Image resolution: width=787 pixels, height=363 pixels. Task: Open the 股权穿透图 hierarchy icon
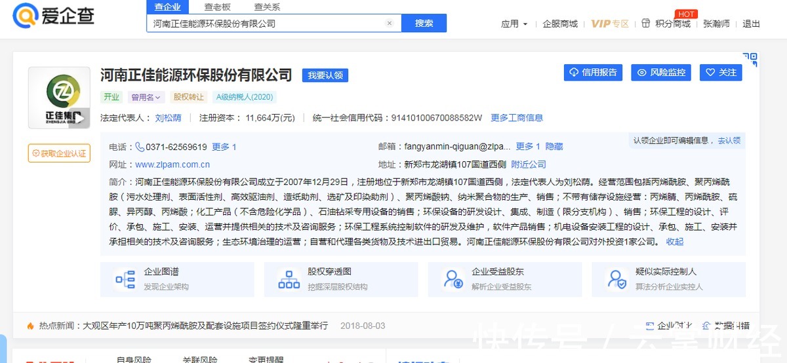[289, 279]
